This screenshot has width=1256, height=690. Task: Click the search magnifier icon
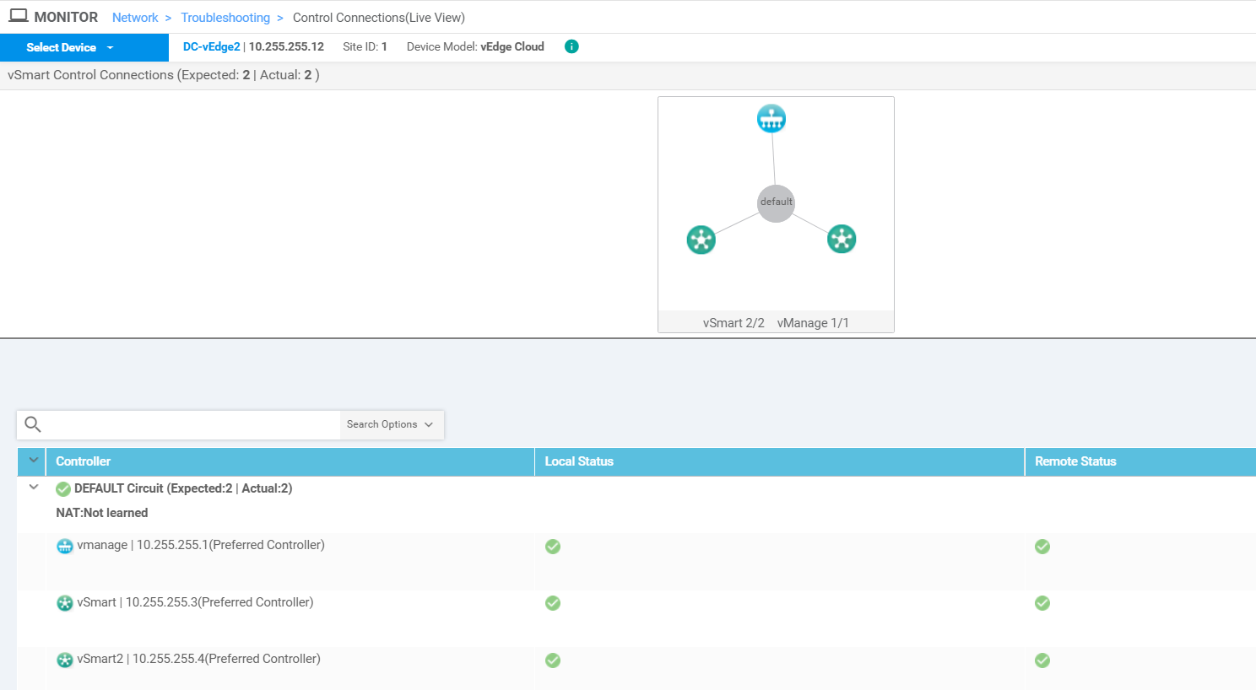pos(33,424)
